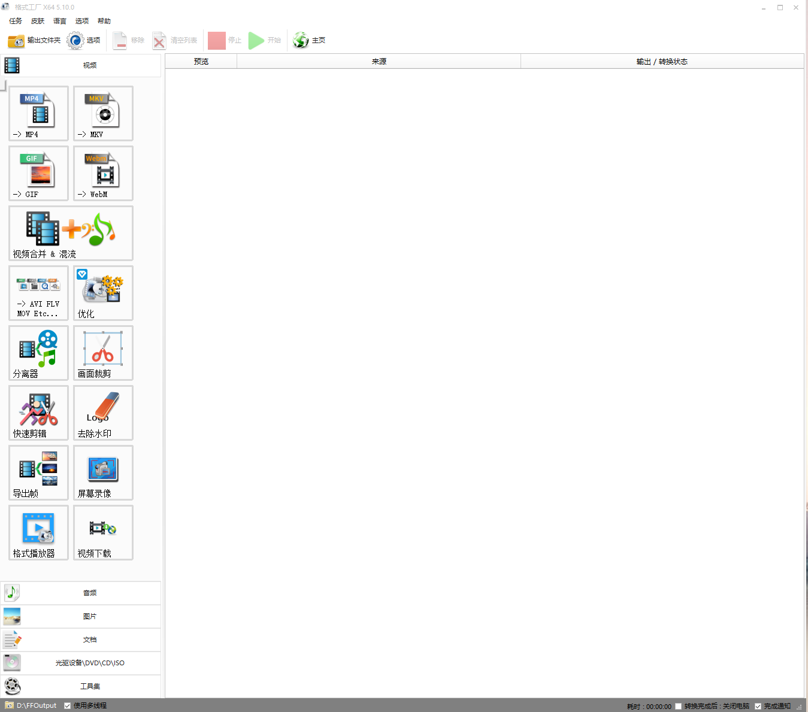808x712 pixels.
Task: Open the 优化 optimize tool
Action: [x=103, y=293]
